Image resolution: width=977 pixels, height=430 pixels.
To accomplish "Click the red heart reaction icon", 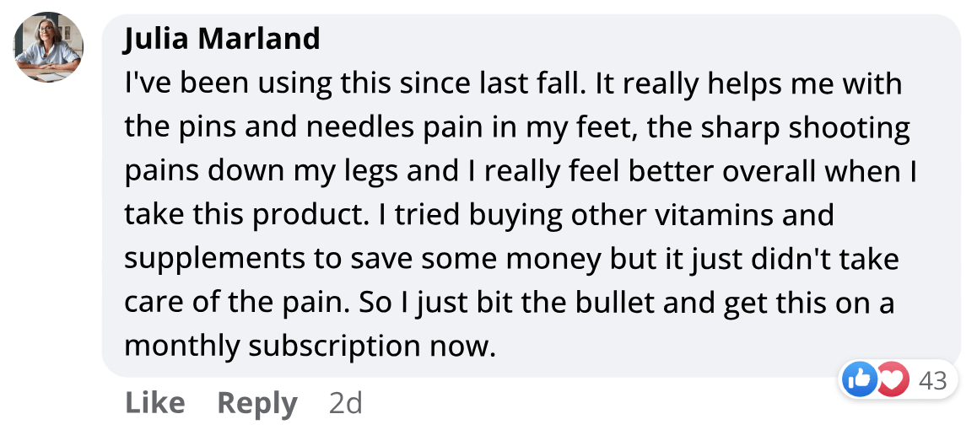I will coord(891,380).
